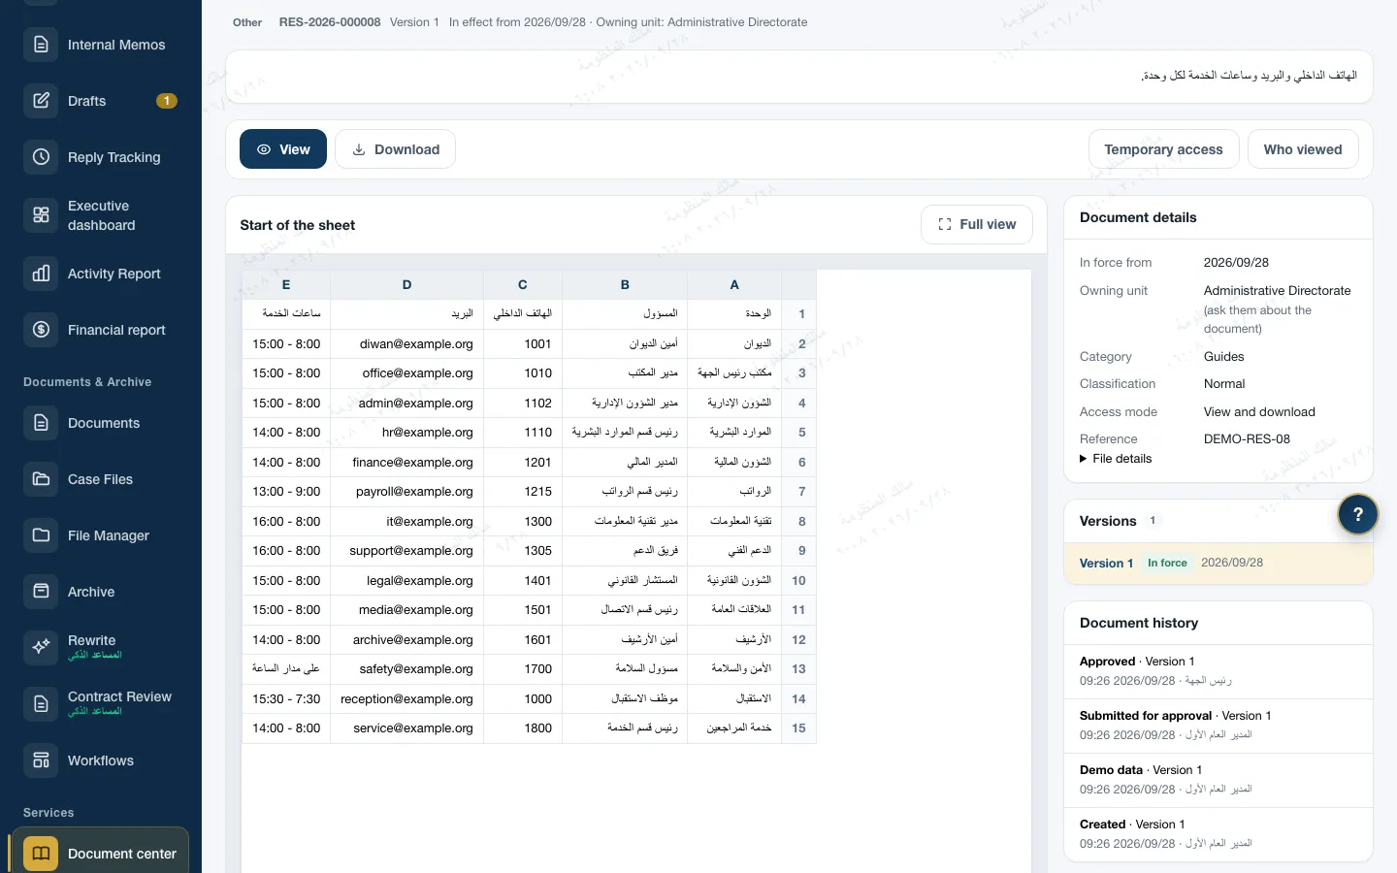
Task: Click phone extension cell 1305
Action: (523, 551)
